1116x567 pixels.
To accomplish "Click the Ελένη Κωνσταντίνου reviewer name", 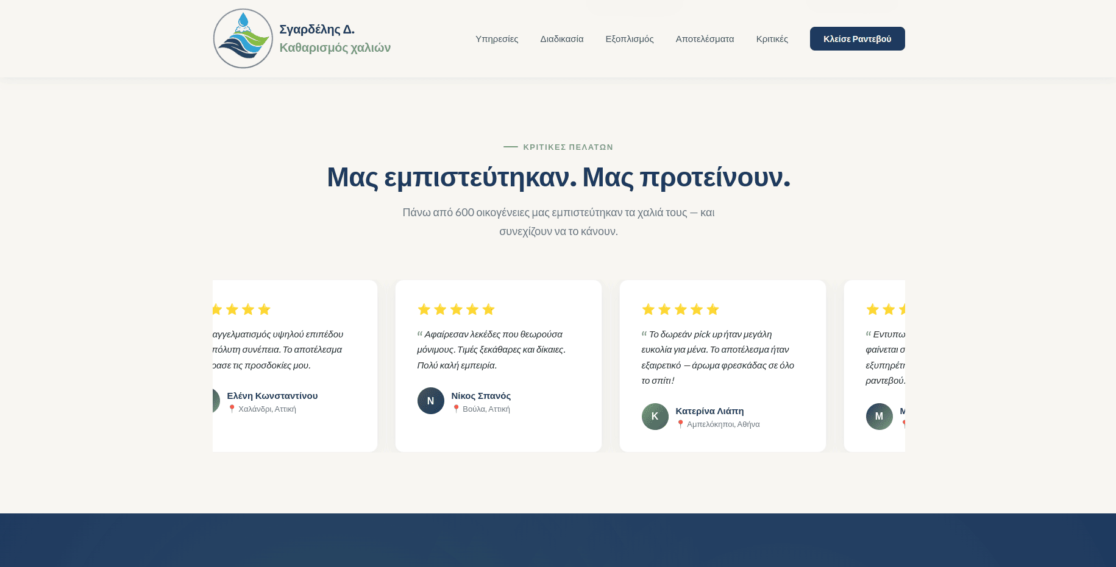I will tap(272, 396).
